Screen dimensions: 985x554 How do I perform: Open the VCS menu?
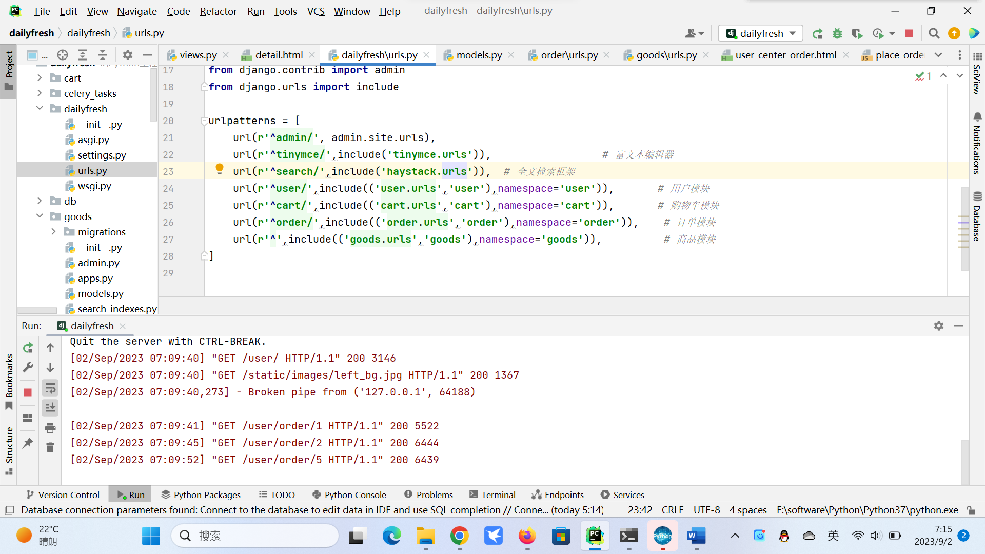pos(316,11)
